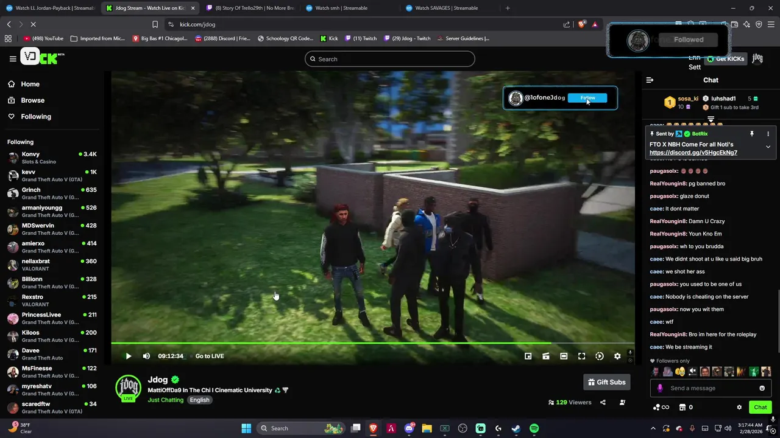Open Grinch channel in Following list
The width and height of the screenshot is (780, 438).
(x=52, y=193)
